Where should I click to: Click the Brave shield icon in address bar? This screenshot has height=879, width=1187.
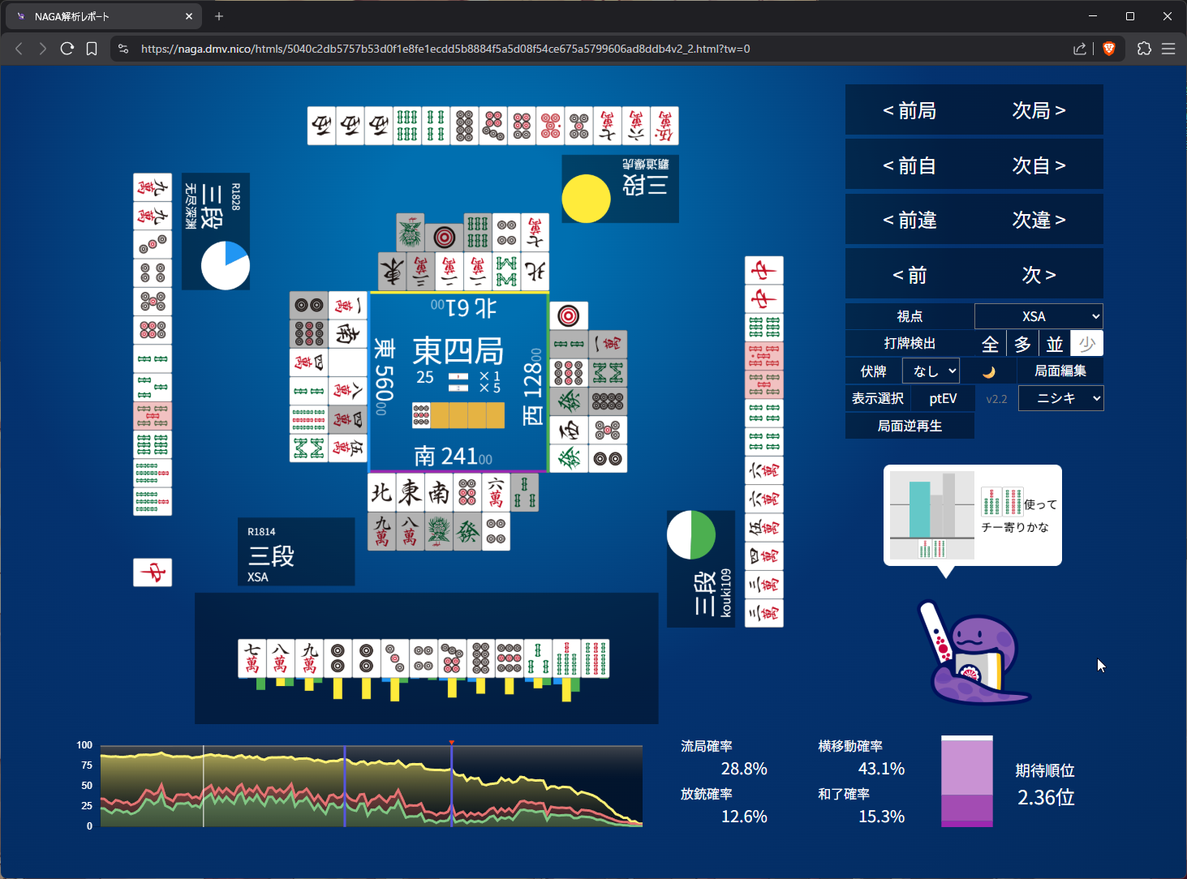(x=1109, y=49)
